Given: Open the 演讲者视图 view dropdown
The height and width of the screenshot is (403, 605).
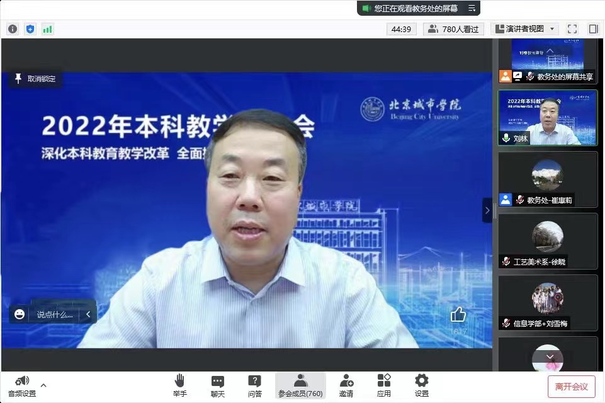Looking at the screenshot, I should click(524, 29).
